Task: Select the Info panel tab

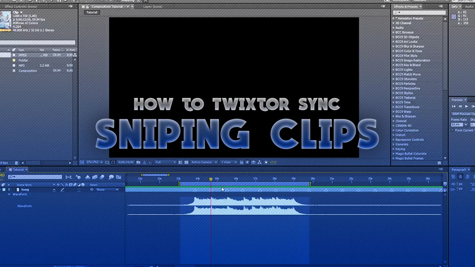Action: click(x=455, y=7)
